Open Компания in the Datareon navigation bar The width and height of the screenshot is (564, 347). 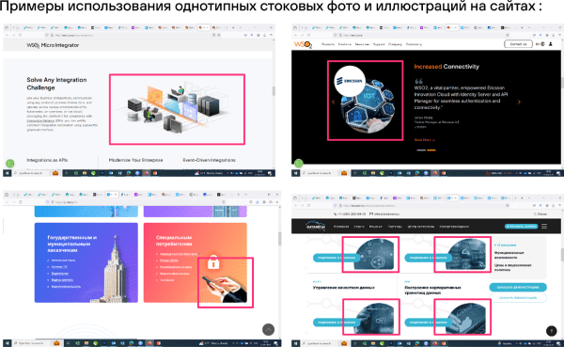pos(341,227)
